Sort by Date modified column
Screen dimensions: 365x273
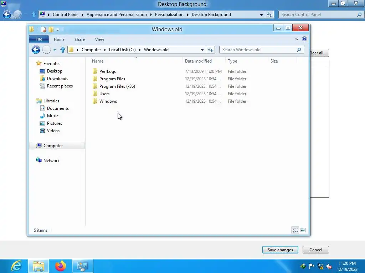tap(198, 61)
